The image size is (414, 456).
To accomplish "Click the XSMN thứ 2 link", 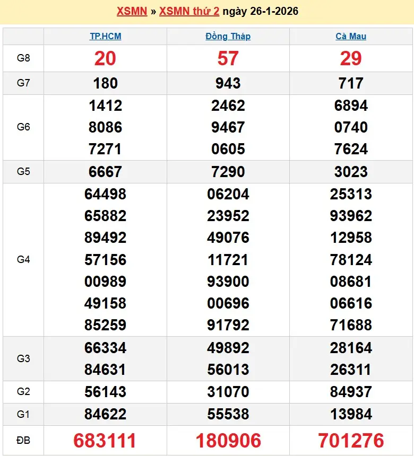I will [x=189, y=11].
